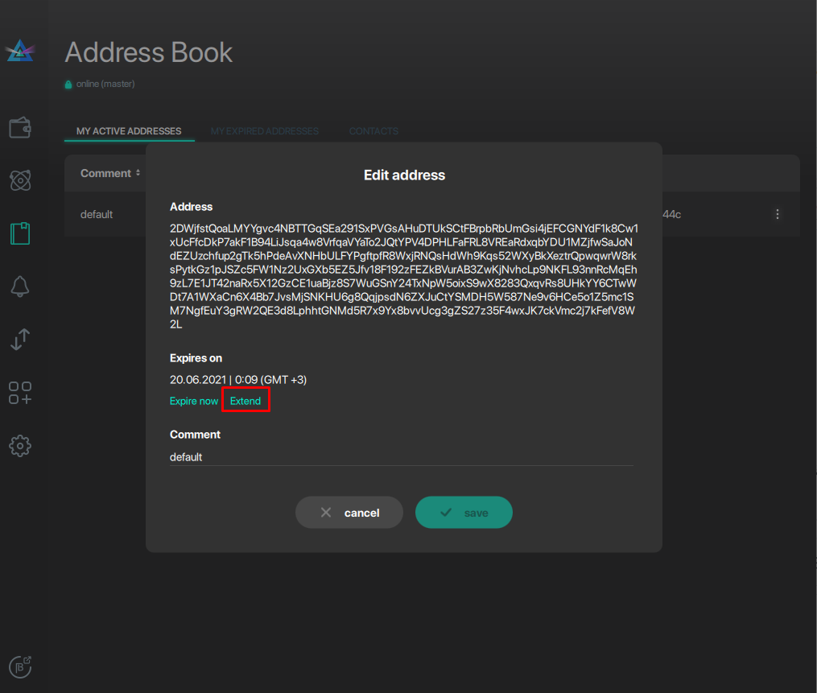Open the CONTACTS tab
Image resolution: width=817 pixels, height=693 pixels.
click(x=373, y=130)
